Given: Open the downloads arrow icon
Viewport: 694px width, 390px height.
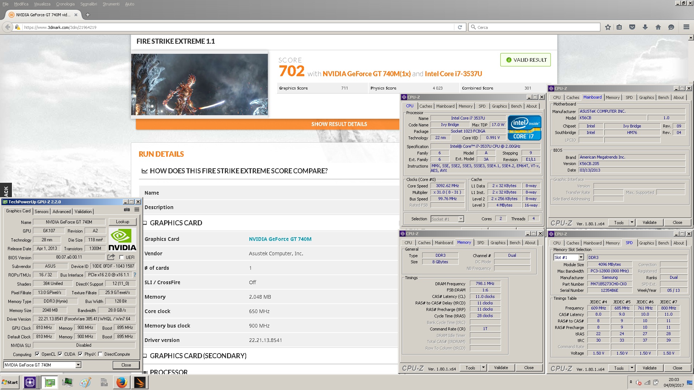Looking at the screenshot, I should click(645, 27).
